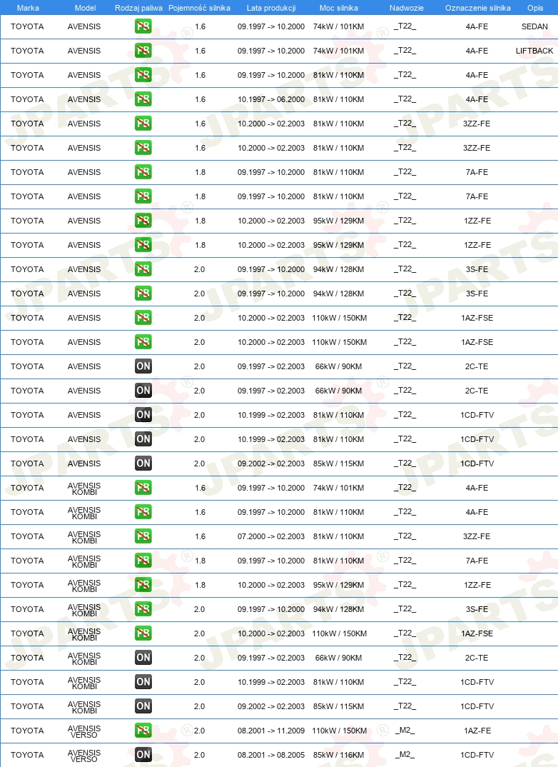Click PB icon in Avensis Kombi 1ZZ-FE row
558x767 pixels.
(143, 585)
